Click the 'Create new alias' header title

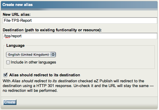(x=18, y=5)
